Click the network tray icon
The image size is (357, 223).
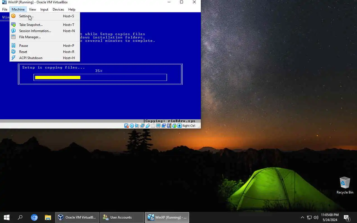[x=309, y=217]
